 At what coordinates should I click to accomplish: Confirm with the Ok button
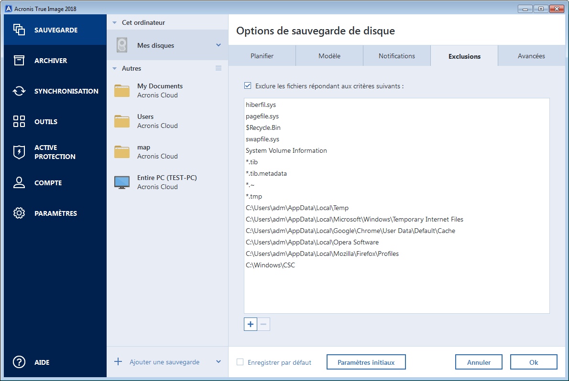[x=534, y=362]
